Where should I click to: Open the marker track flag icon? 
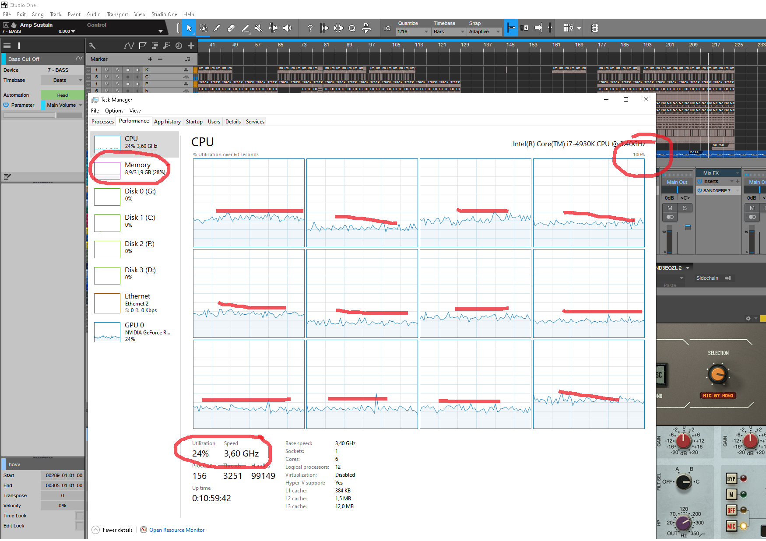143,46
